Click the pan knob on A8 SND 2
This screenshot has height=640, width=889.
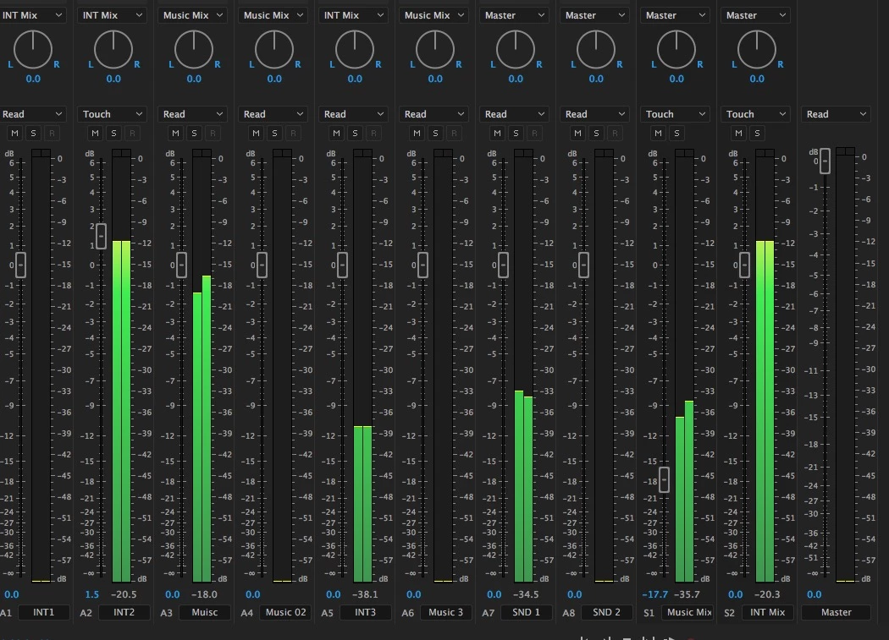tap(596, 49)
